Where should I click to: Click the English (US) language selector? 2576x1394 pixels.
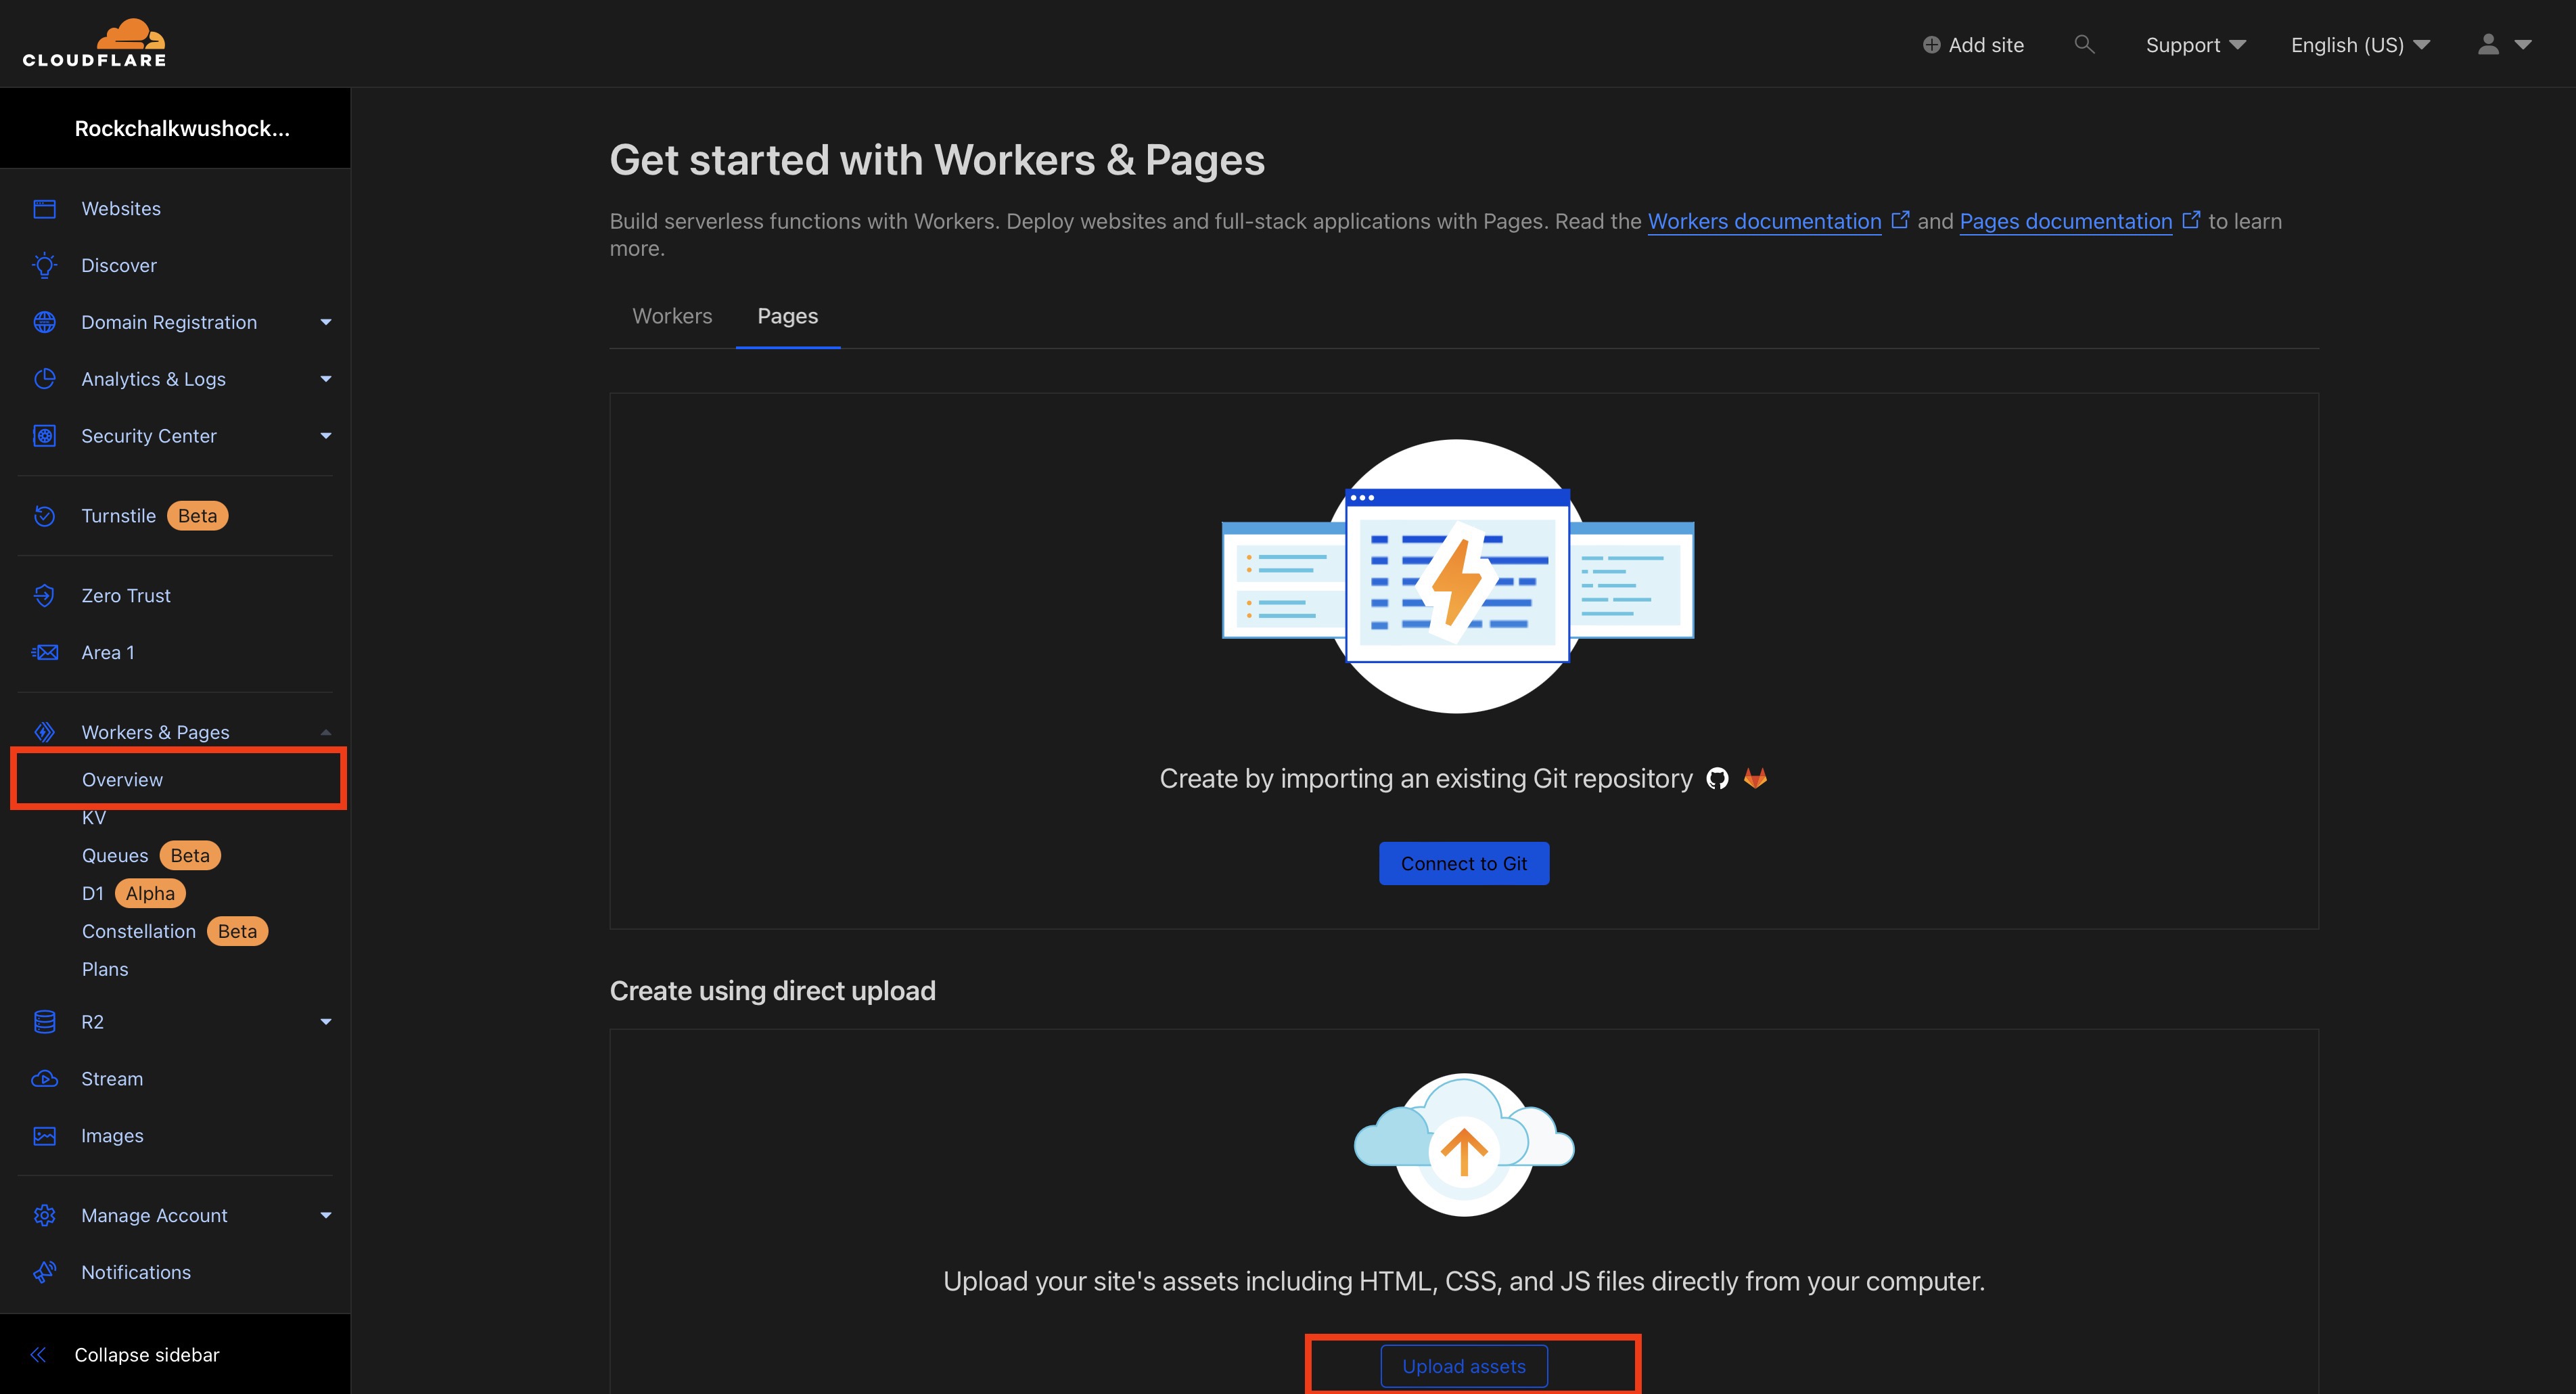click(2360, 43)
